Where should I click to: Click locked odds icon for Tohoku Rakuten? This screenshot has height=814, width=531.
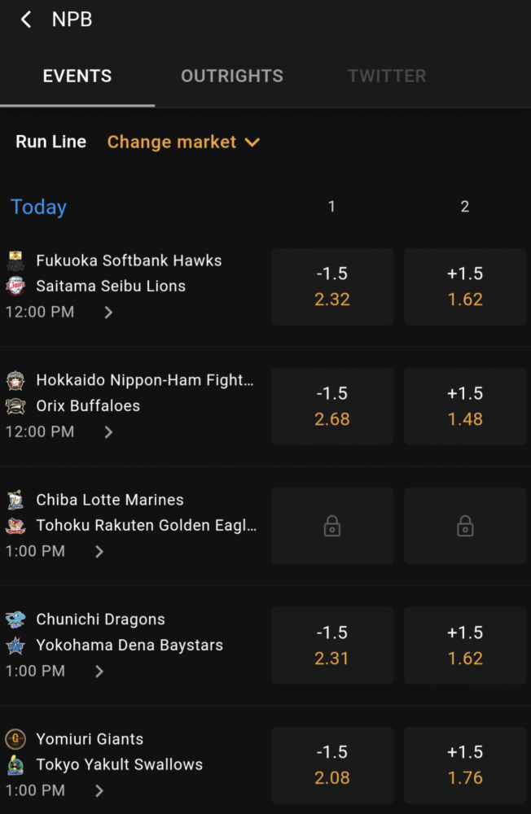(x=465, y=526)
